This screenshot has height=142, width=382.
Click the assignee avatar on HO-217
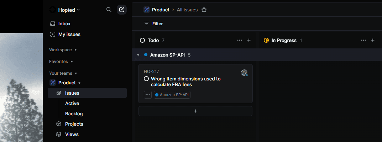[x=244, y=73]
